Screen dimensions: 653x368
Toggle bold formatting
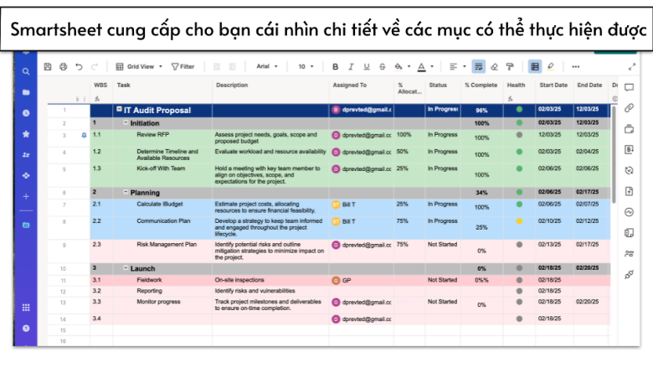point(335,67)
